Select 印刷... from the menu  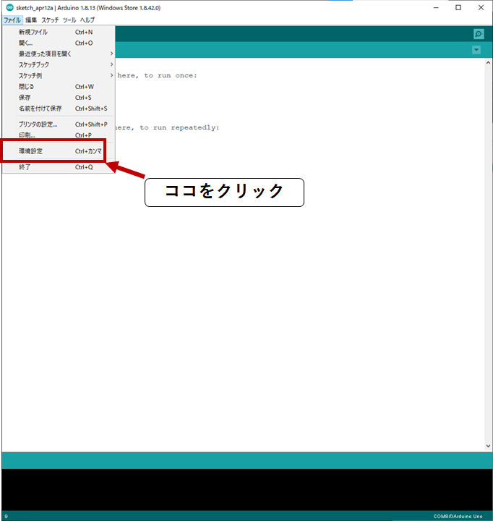[x=59, y=135]
